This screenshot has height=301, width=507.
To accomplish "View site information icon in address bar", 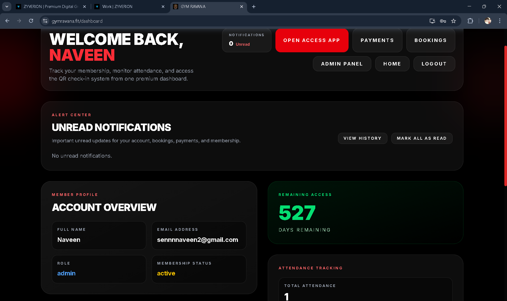I will tap(45, 21).
